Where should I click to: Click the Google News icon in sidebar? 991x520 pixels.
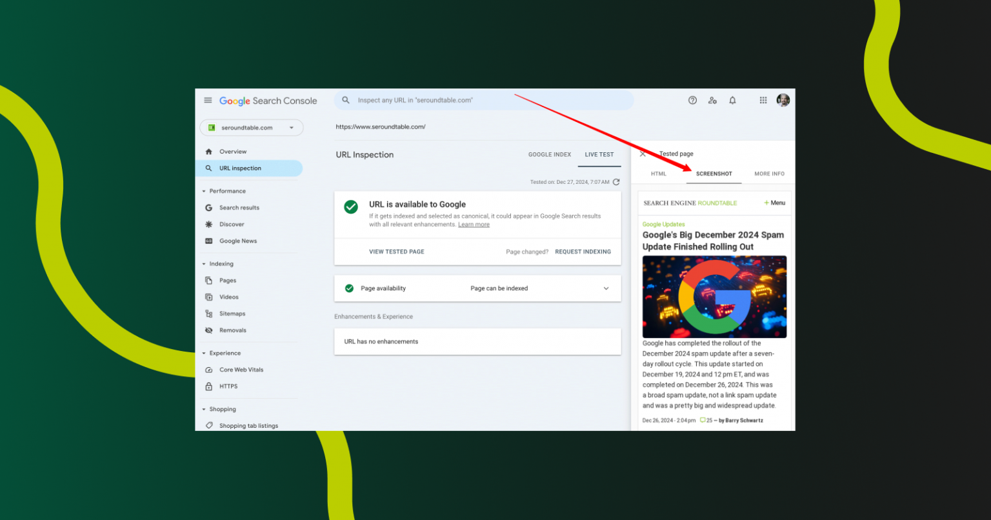[208, 241]
